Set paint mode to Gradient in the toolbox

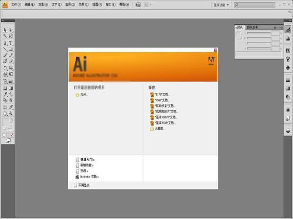pyautogui.click(x=8, y=135)
